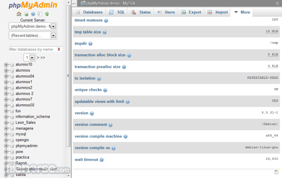Click top right collapse chevron icon
Viewport: 282px width, 178px height.
pyautogui.click(x=277, y=3)
